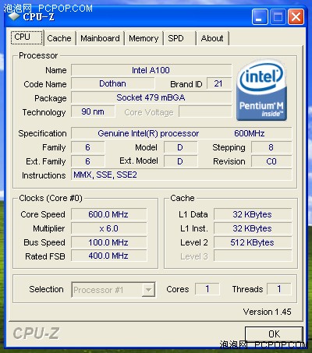
Task: Minimize the CPU-Z window
Action: point(260,17)
